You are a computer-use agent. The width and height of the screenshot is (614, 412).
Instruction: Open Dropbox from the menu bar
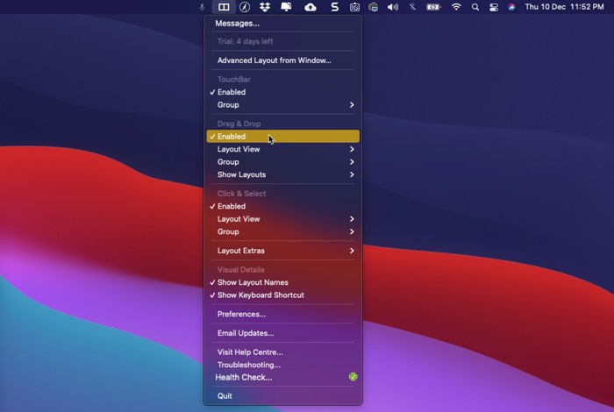(x=265, y=7)
